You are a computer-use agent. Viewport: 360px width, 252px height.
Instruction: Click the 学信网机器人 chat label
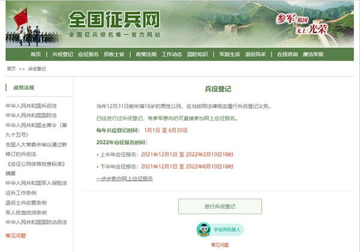click(227, 230)
